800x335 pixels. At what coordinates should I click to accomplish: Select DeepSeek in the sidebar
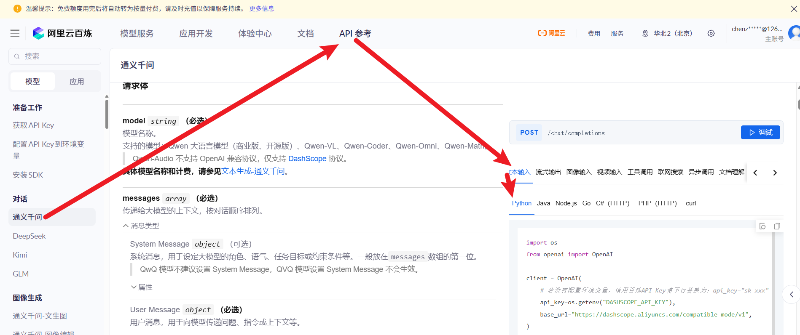pyautogui.click(x=29, y=236)
